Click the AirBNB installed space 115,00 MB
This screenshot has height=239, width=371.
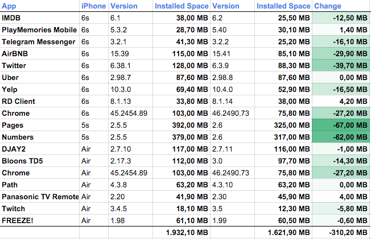182,53
